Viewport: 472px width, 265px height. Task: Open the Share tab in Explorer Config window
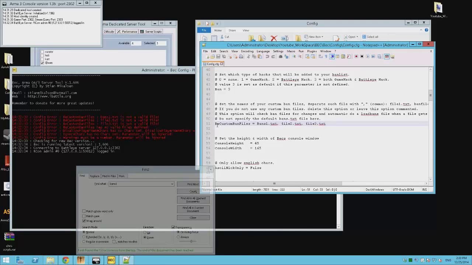click(x=232, y=31)
